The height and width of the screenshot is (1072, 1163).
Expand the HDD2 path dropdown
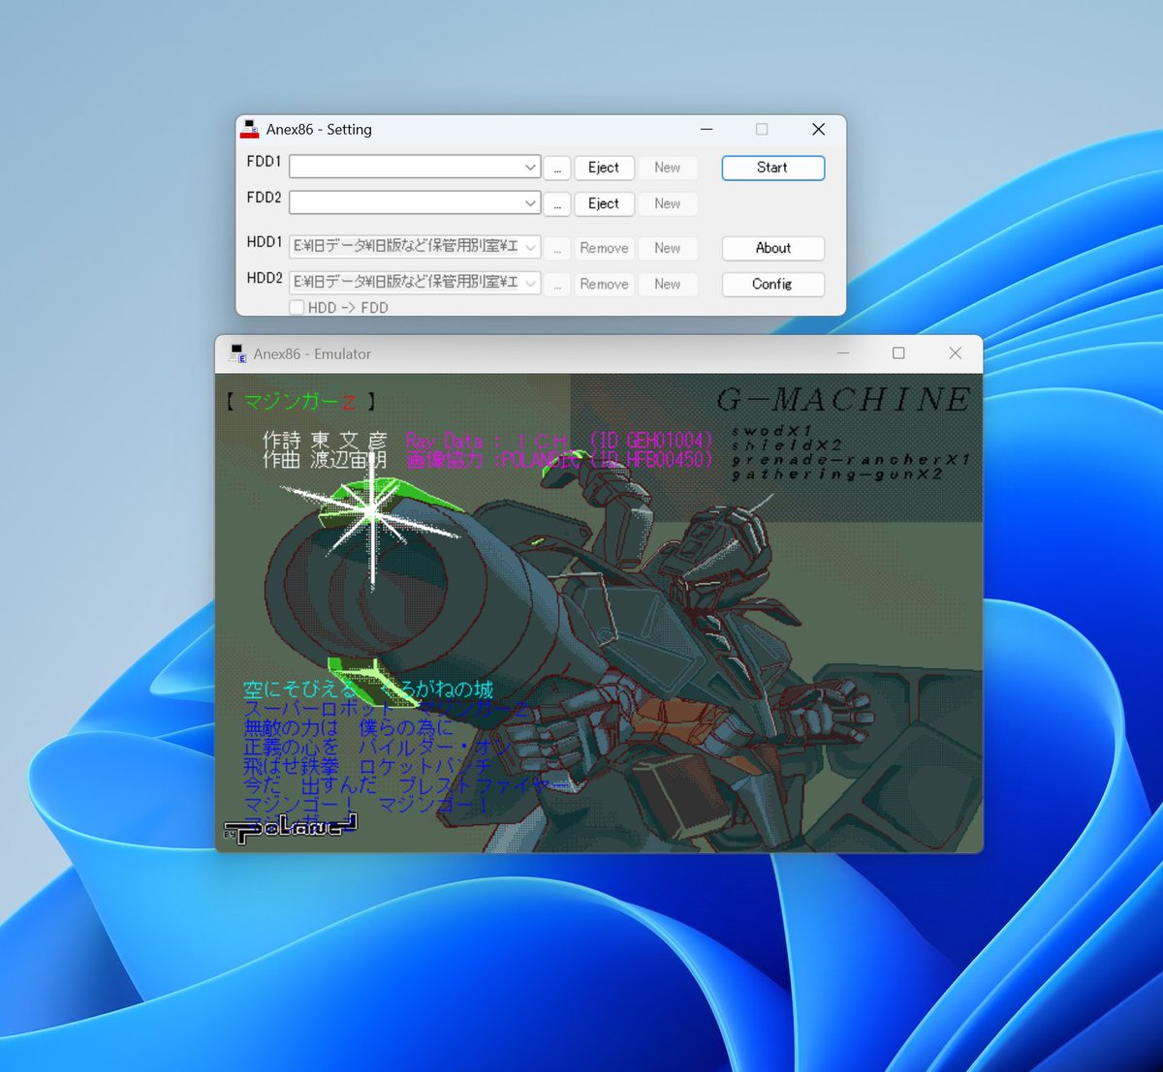(x=530, y=284)
